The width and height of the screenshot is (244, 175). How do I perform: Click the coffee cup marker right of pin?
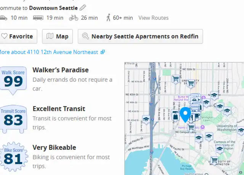197,116
